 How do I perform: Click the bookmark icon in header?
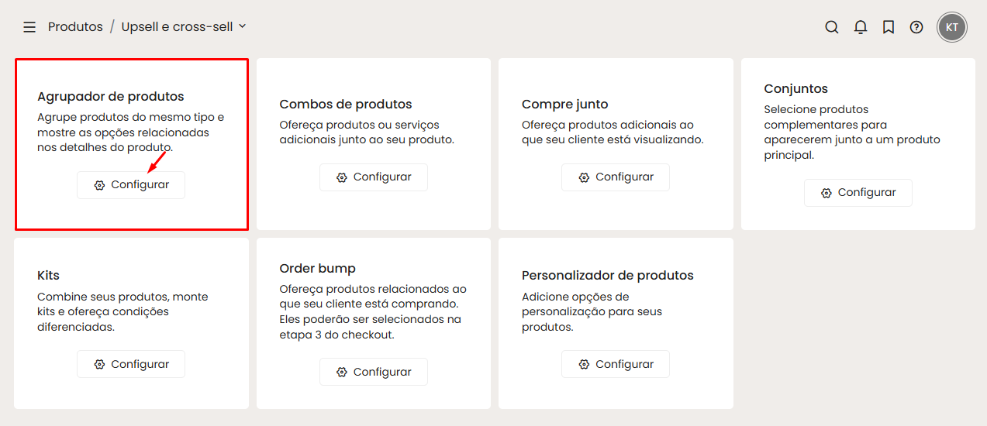point(889,27)
